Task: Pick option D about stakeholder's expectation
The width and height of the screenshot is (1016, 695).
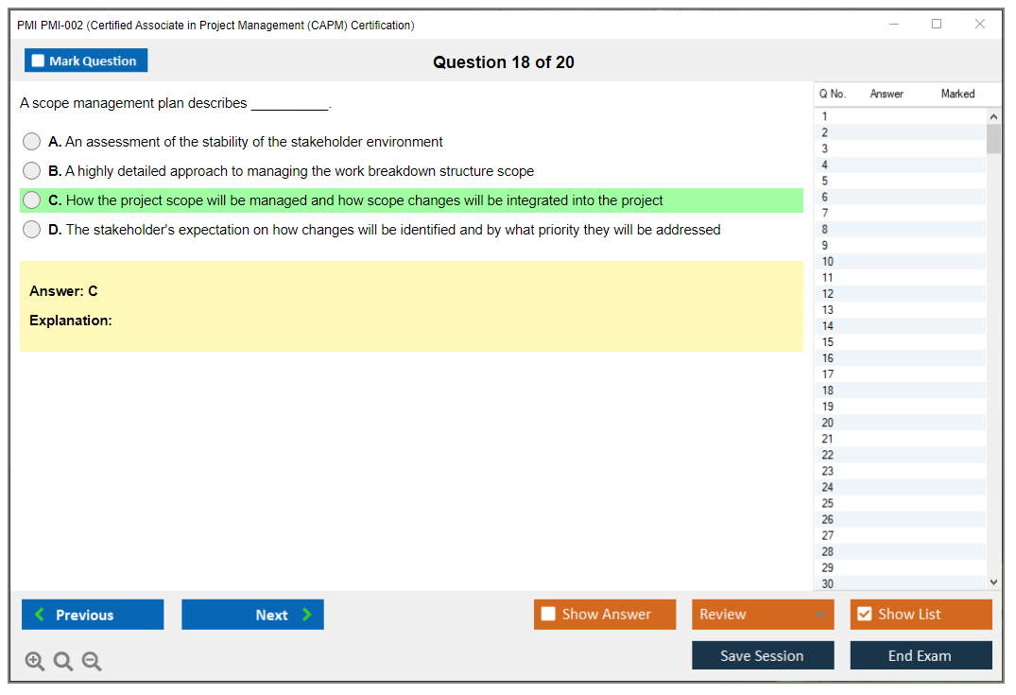Action: 32,230
